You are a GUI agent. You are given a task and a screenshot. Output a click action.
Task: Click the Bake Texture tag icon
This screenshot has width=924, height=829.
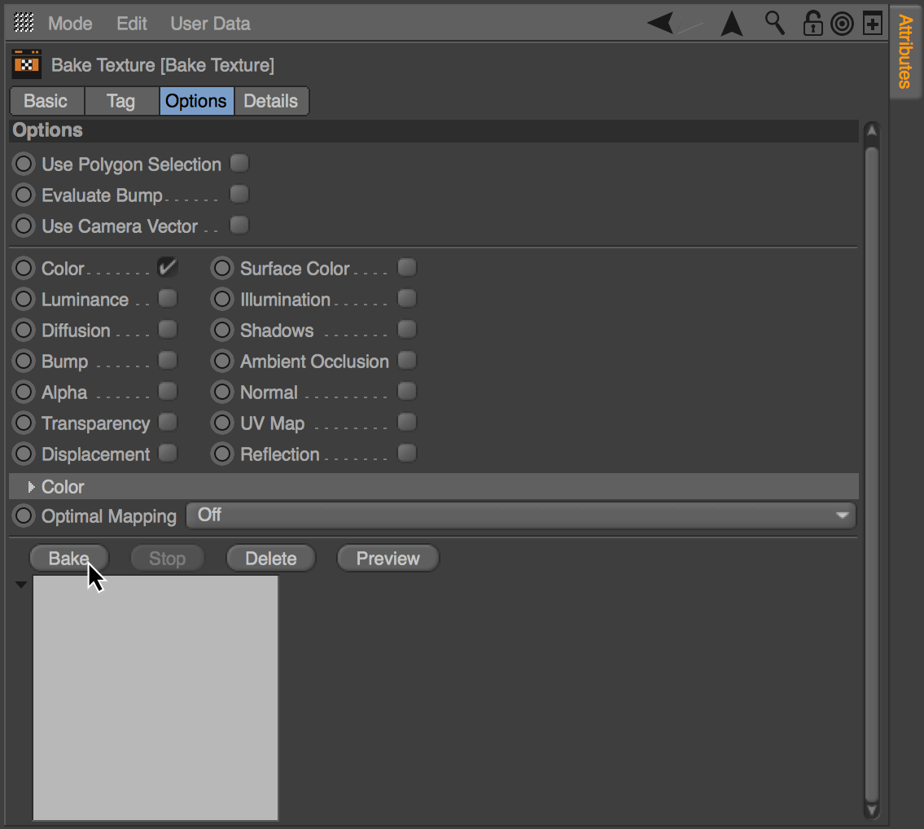tap(27, 64)
